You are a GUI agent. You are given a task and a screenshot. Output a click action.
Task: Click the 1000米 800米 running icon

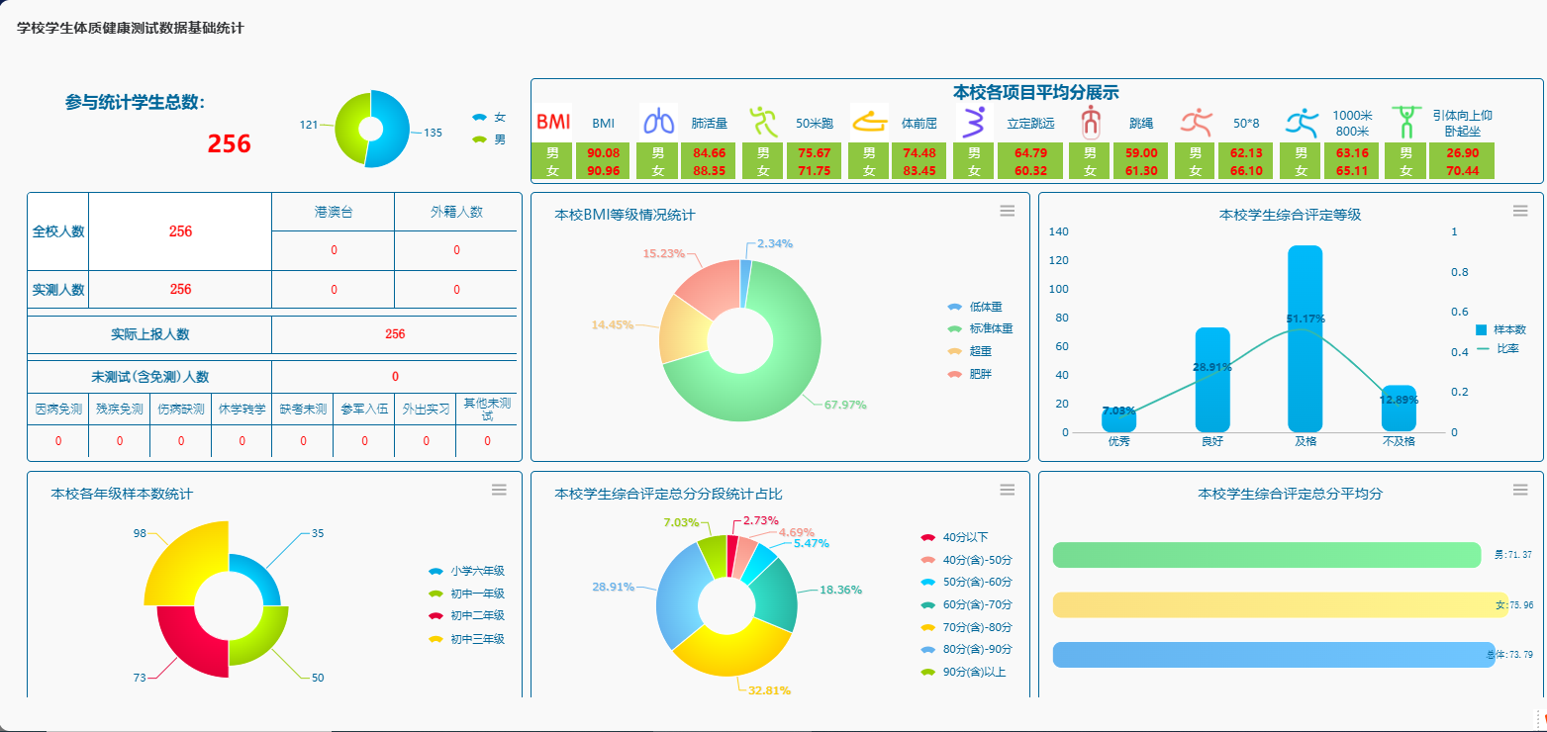pos(1302,123)
